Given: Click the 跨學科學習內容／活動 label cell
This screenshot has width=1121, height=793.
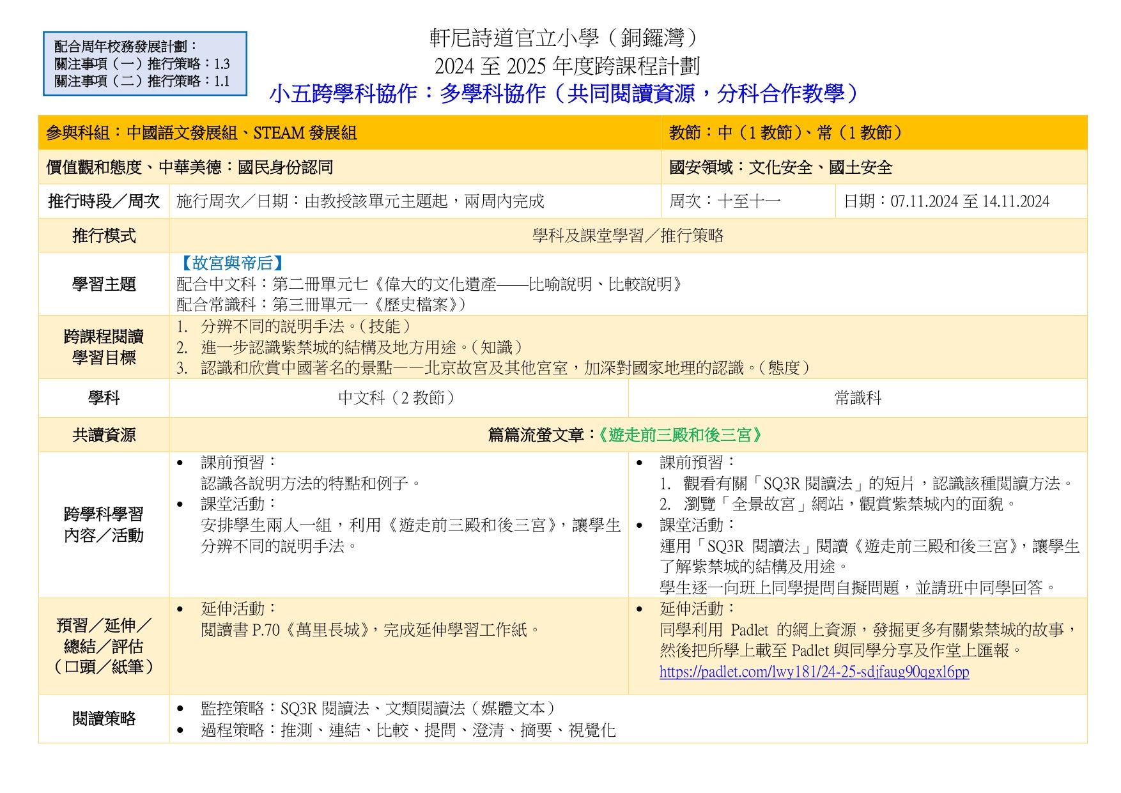Looking at the screenshot, I should tap(104, 525).
